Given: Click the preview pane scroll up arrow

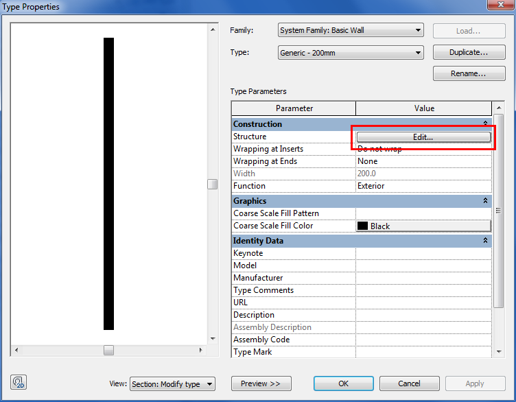Looking at the screenshot, I should pyautogui.click(x=213, y=29).
